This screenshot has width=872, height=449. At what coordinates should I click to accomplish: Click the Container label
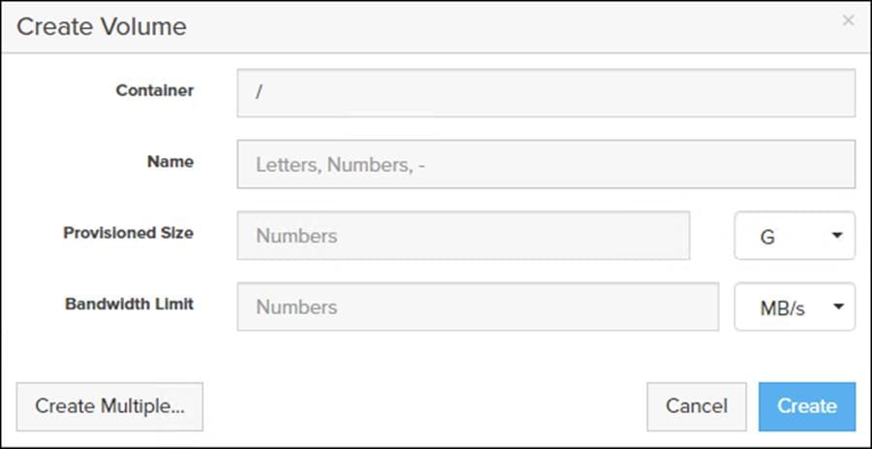pyautogui.click(x=155, y=90)
